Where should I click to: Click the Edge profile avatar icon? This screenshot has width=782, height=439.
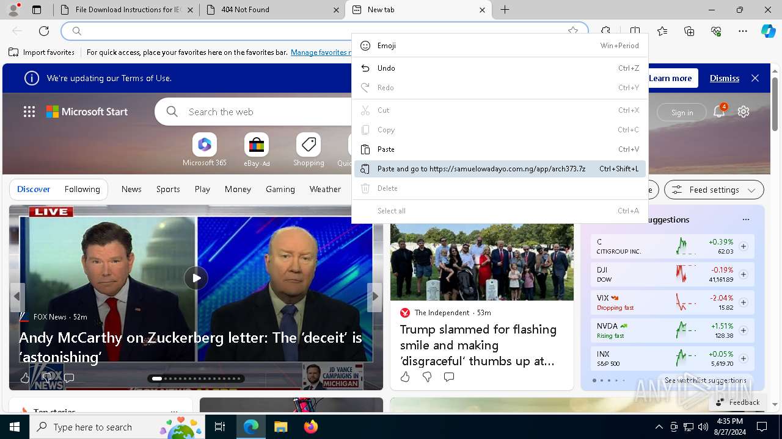pos(13,9)
